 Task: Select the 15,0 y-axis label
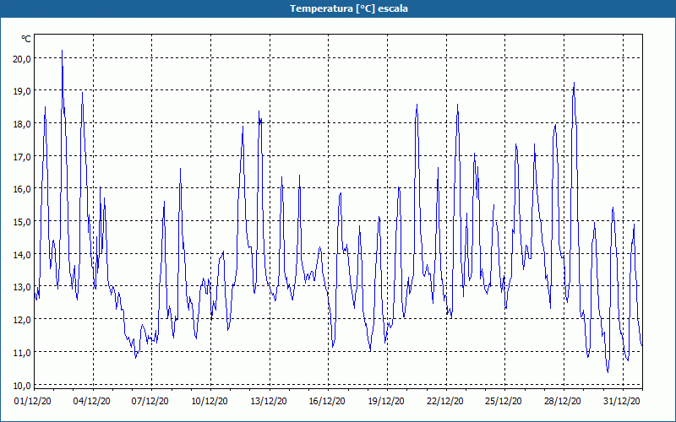click(22, 222)
